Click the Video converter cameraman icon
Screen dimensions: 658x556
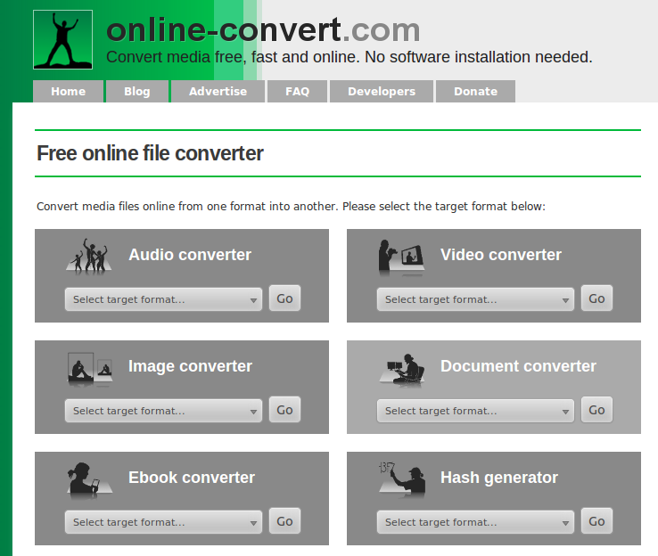pos(401,257)
